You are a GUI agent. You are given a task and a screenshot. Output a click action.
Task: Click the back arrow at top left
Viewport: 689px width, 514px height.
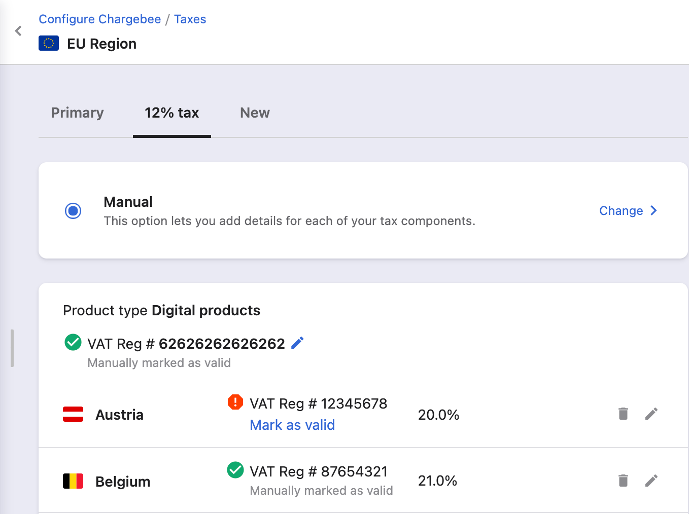(x=18, y=30)
